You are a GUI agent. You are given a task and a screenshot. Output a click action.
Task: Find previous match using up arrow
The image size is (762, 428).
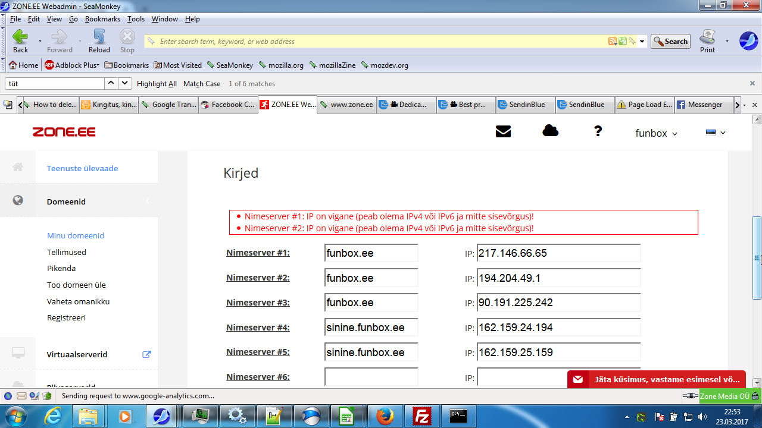point(111,84)
